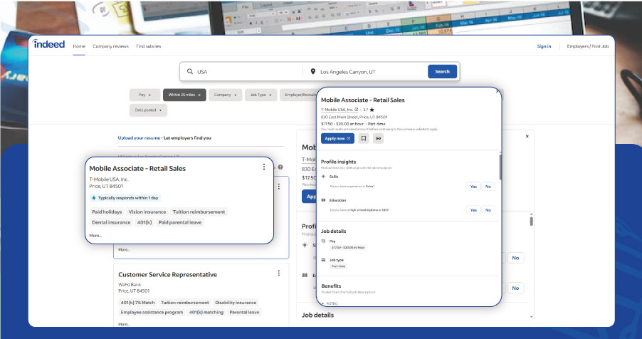This screenshot has height=339, width=642.
Task: Open the Within 25 miles dropdown
Action: pyautogui.click(x=184, y=94)
